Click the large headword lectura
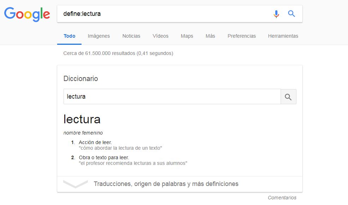348x205 pixels. [82, 119]
